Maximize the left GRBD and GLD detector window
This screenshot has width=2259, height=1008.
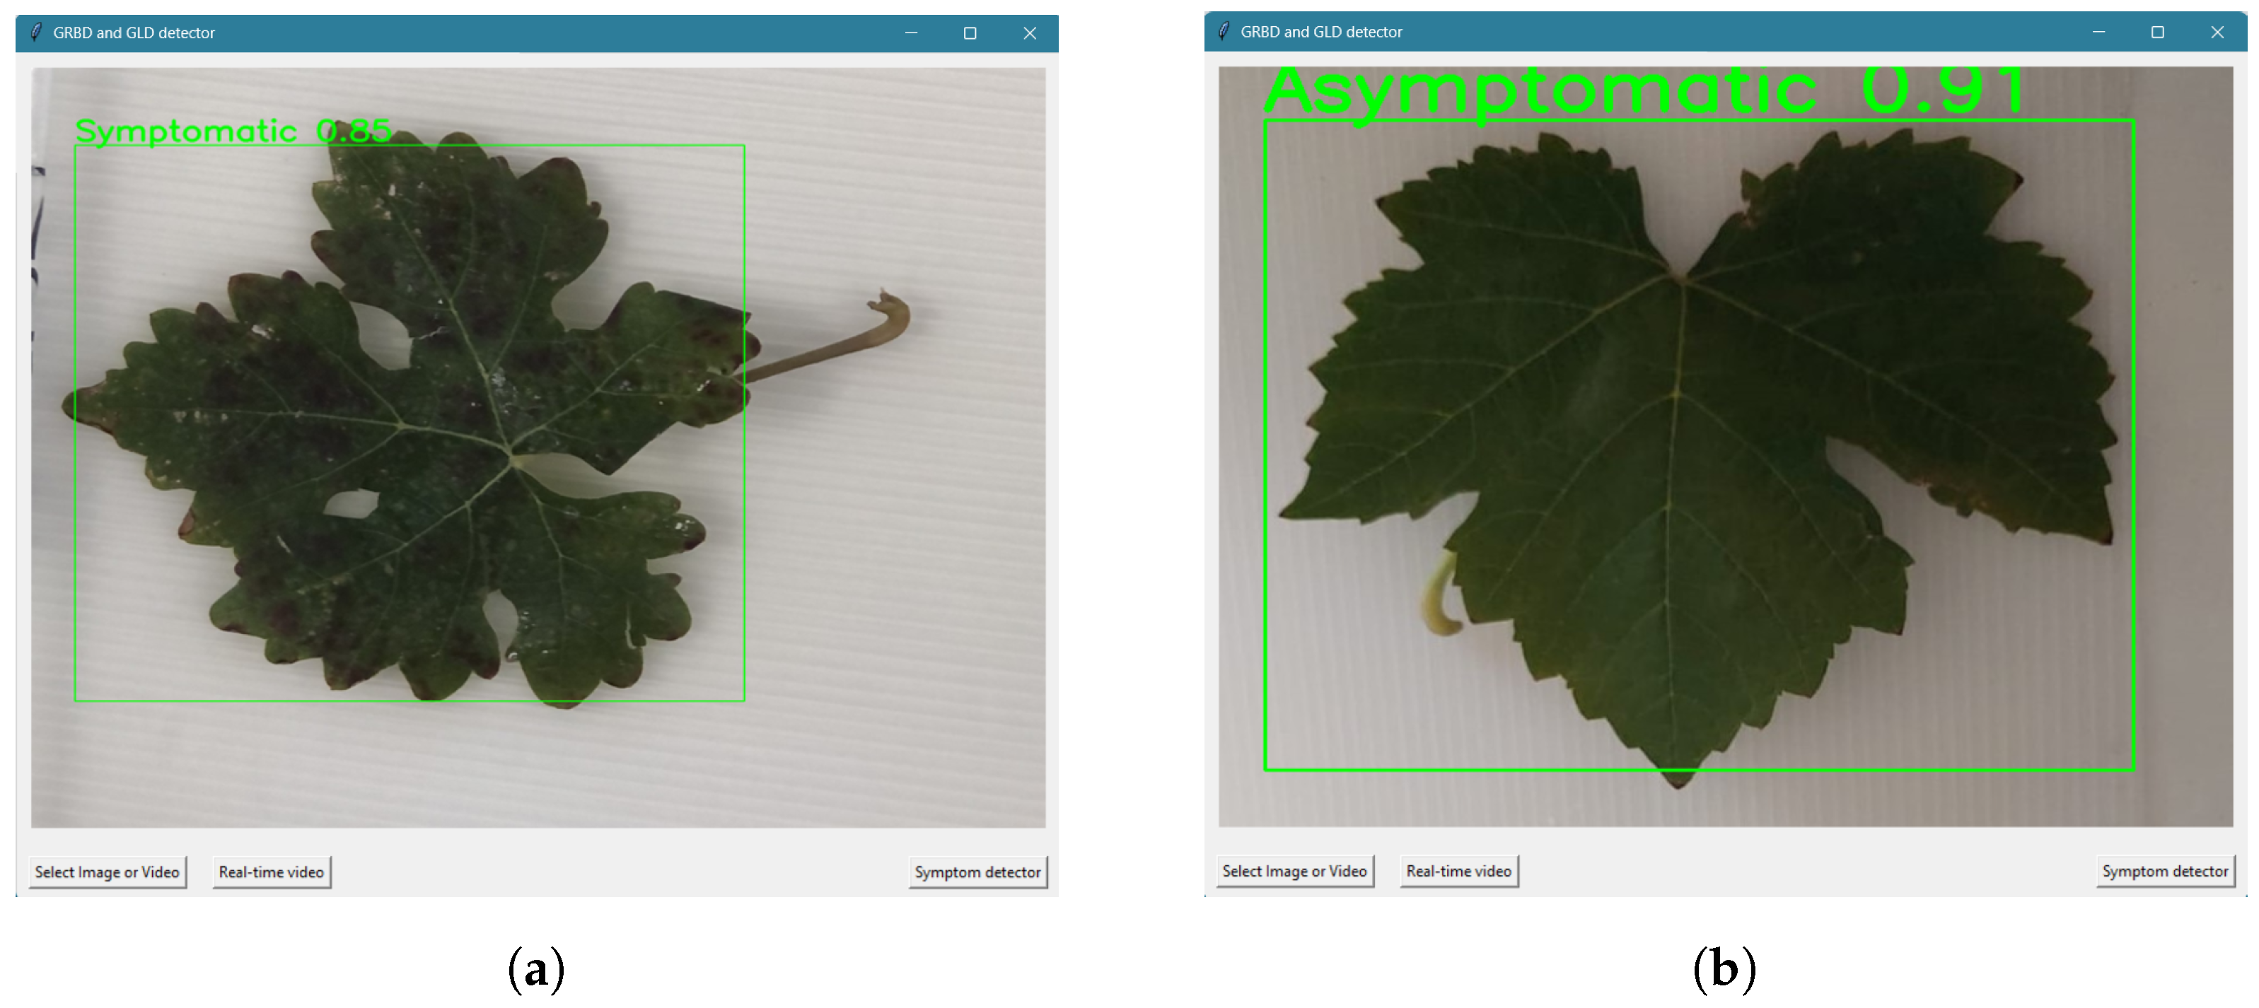click(970, 33)
